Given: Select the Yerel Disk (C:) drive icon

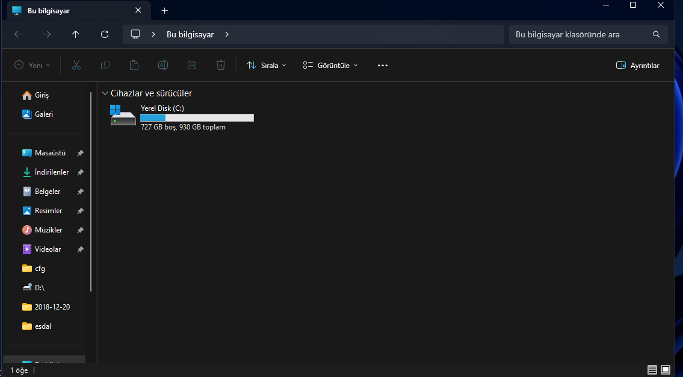Looking at the screenshot, I should click(123, 115).
